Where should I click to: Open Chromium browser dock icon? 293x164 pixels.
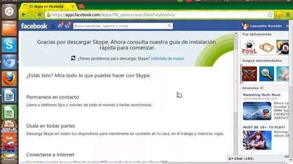point(9,62)
